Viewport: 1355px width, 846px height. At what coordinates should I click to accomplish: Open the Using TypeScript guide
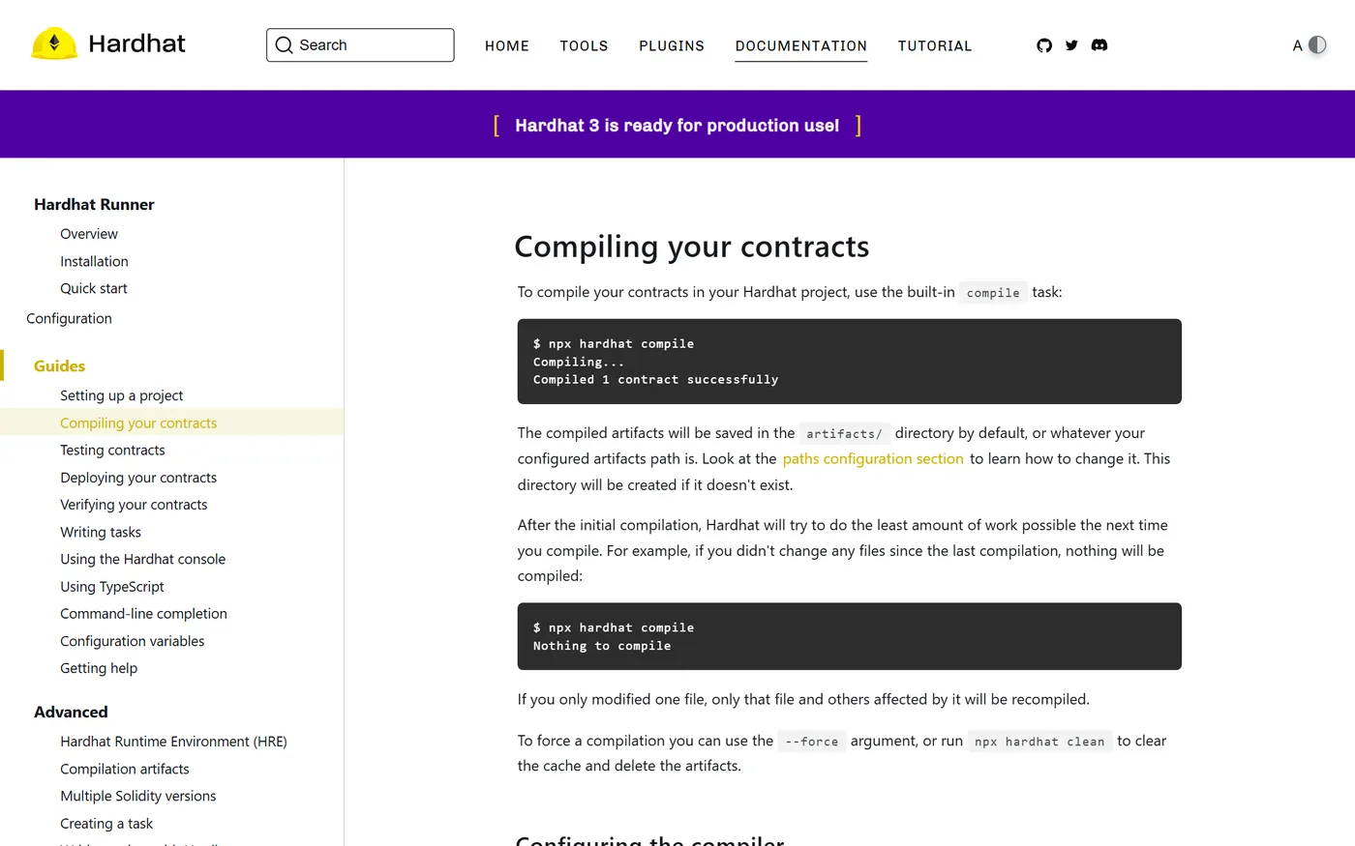pyautogui.click(x=112, y=587)
